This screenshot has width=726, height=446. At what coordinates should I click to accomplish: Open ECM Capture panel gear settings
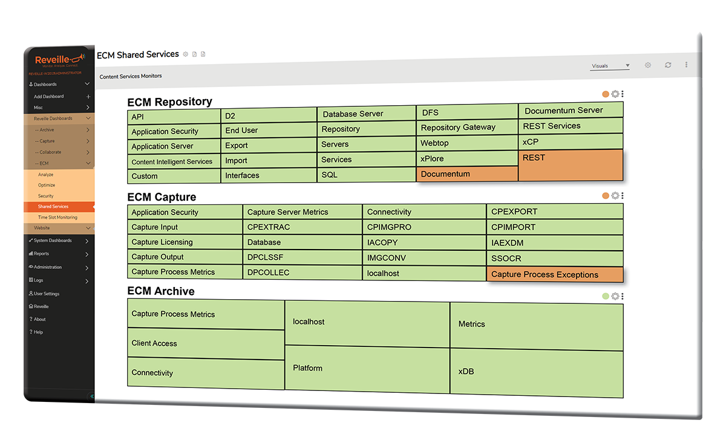[x=615, y=196]
